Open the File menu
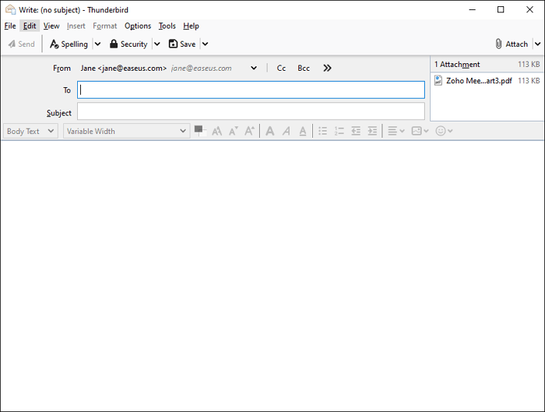The image size is (545, 412). point(10,26)
